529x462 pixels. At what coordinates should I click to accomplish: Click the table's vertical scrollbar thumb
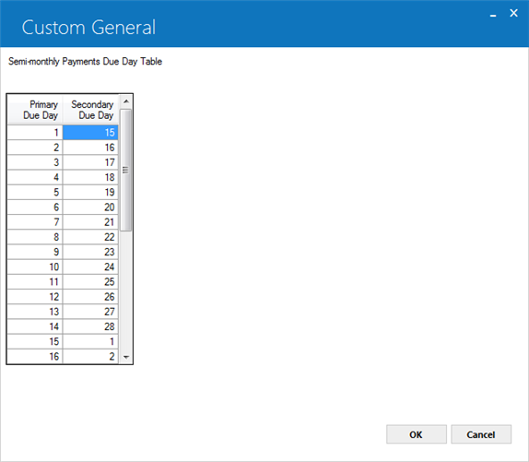(x=126, y=170)
